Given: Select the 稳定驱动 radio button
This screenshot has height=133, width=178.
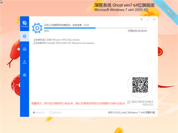Looking at the screenshot, I should pyautogui.click(x=34, y=112).
